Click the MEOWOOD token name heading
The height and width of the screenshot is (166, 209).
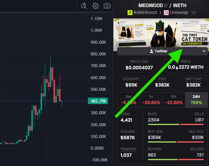[151, 6]
